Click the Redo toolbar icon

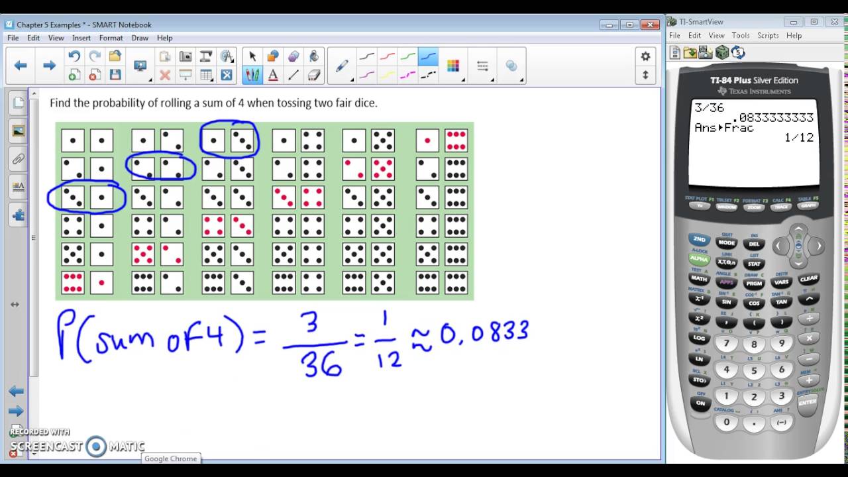[95, 56]
